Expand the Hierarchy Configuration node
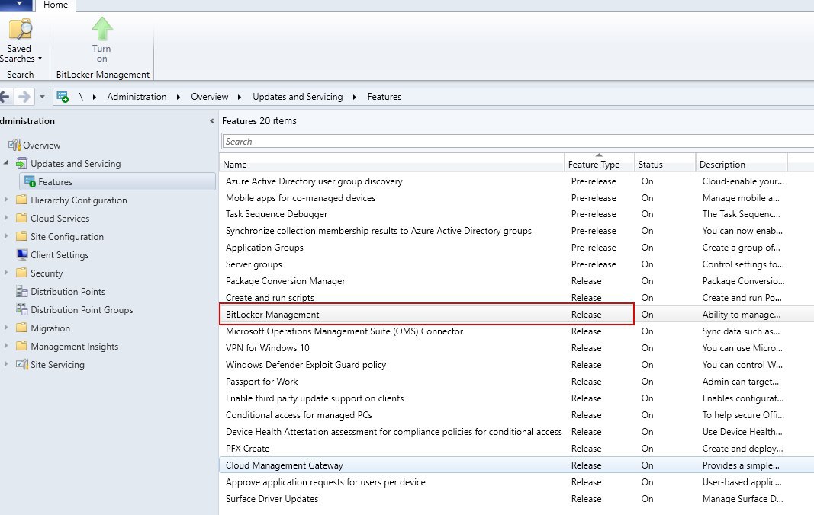Image resolution: width=814 pixels, height=515 pixels. pyautogui.click(x=5, y=199)
